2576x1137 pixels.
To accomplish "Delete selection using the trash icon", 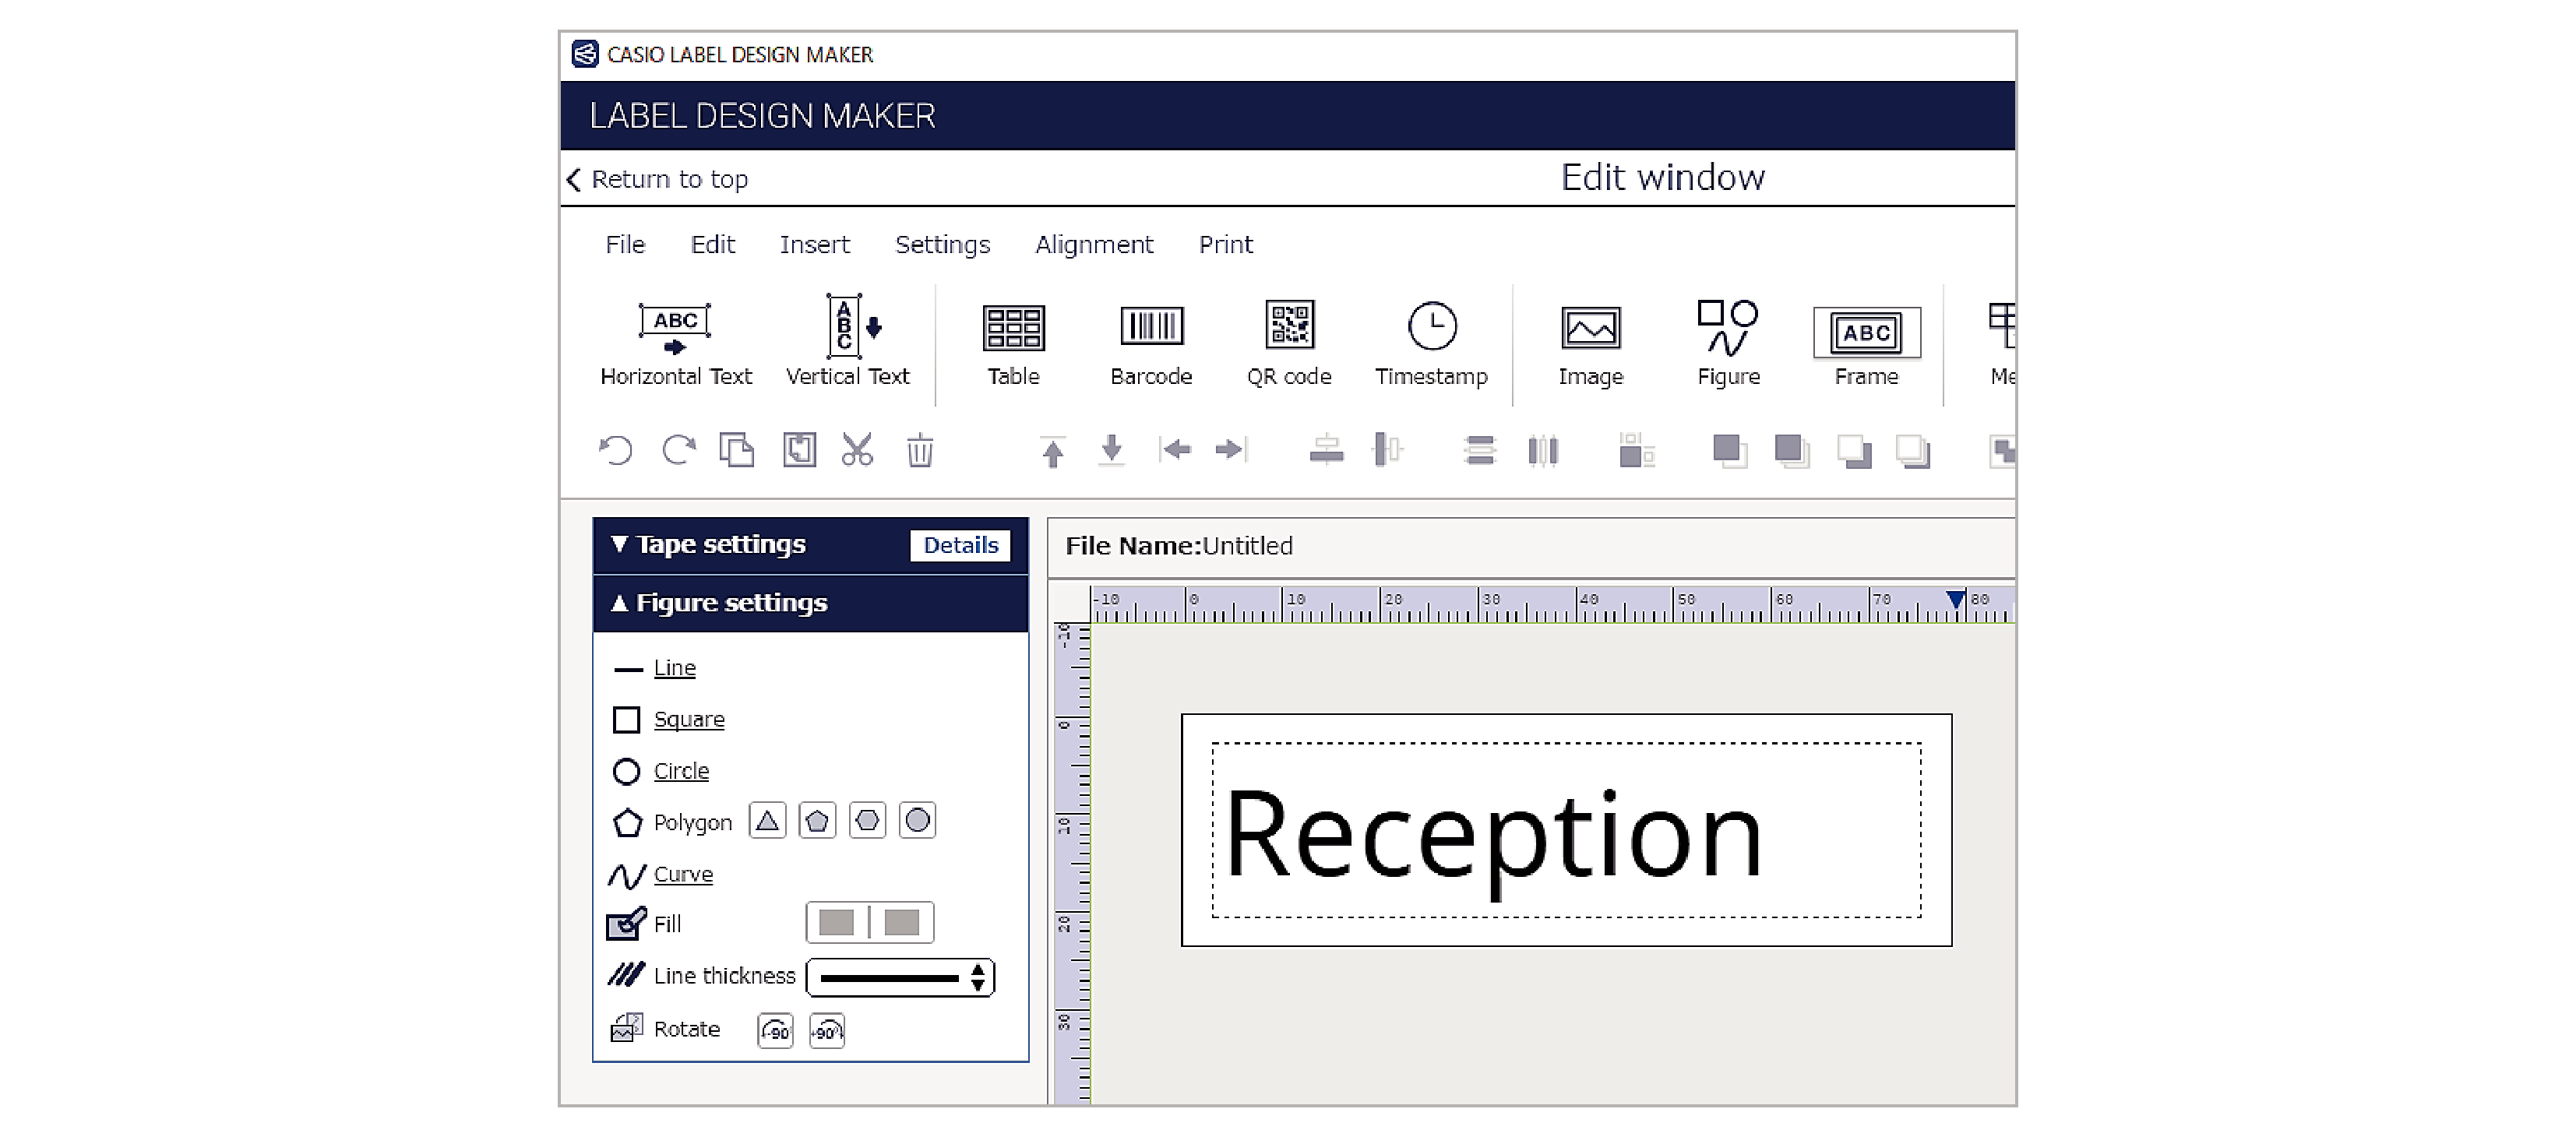I will coord(919,450).
